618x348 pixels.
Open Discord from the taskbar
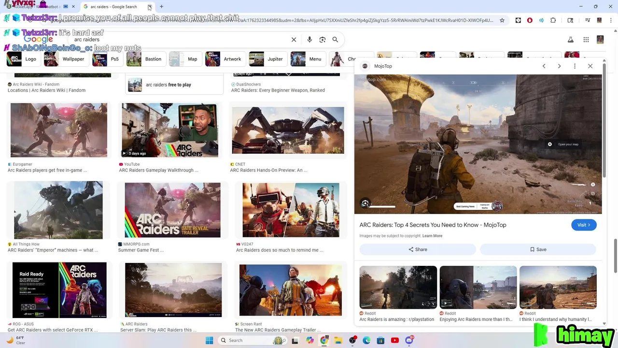click(x=409, y=340)
